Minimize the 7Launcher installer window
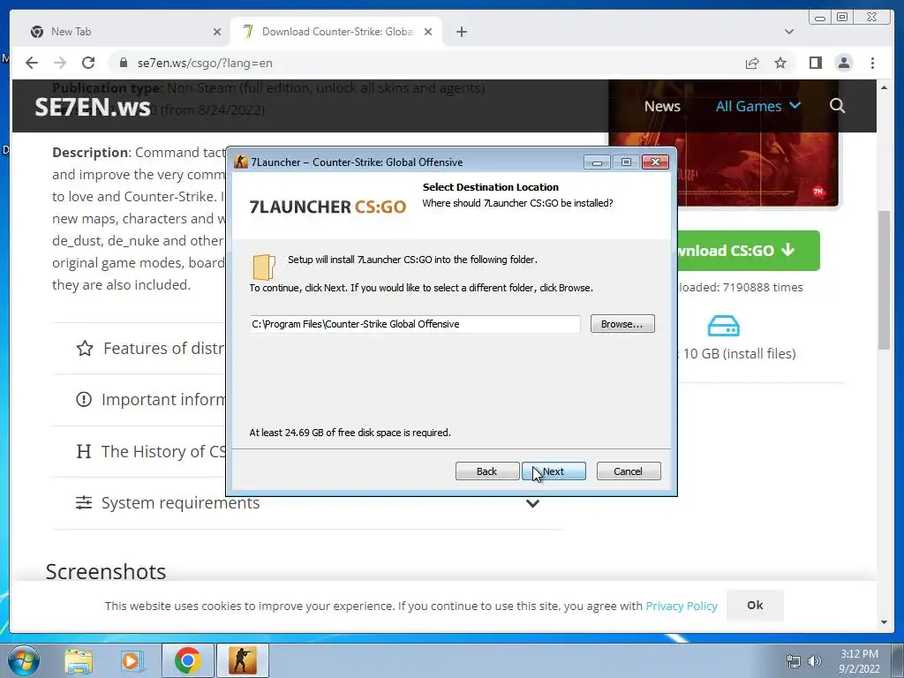 coord(597,162)
